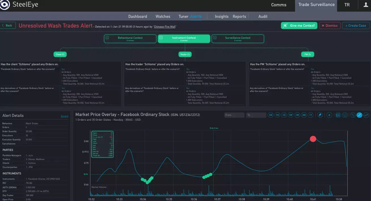371x201 pixels.
Task: Click the sparkle icon on Give me Context
Action: coord(285,25)
